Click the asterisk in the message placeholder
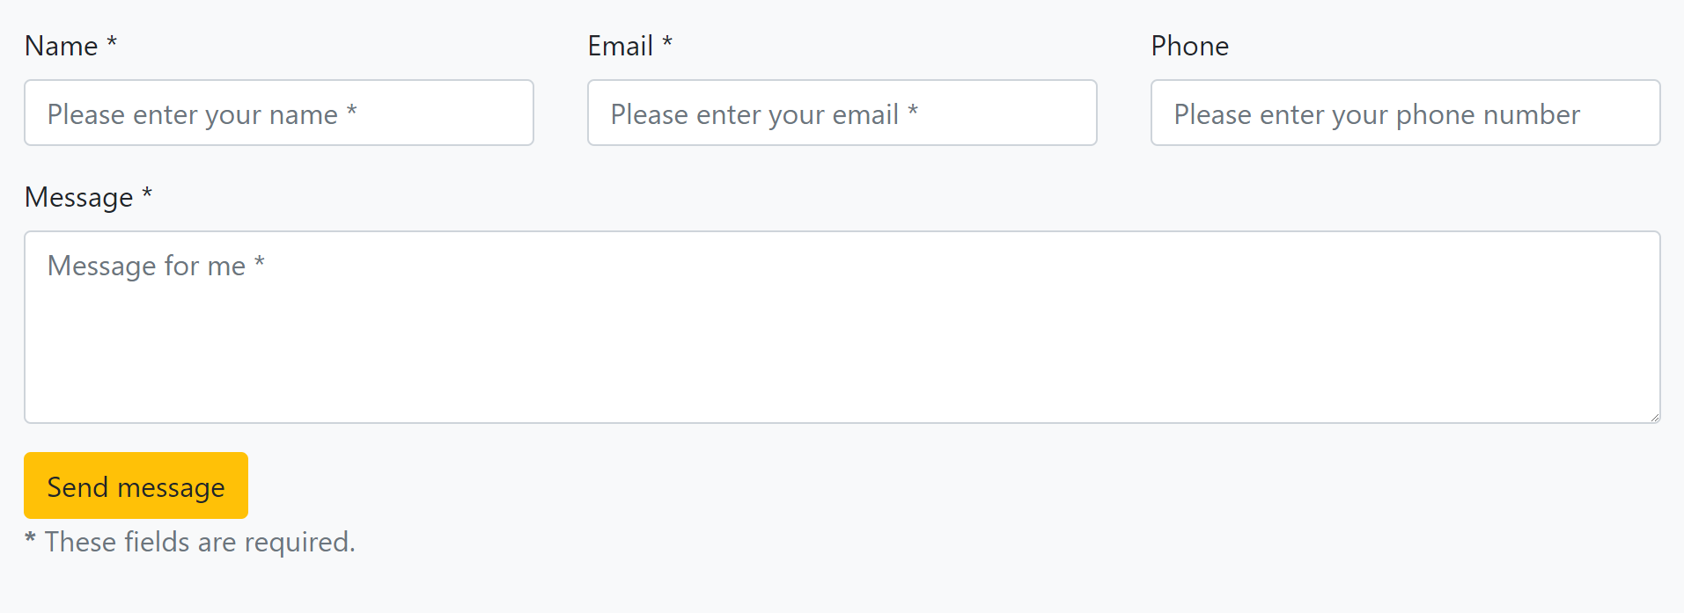 (x=259, y=262)
